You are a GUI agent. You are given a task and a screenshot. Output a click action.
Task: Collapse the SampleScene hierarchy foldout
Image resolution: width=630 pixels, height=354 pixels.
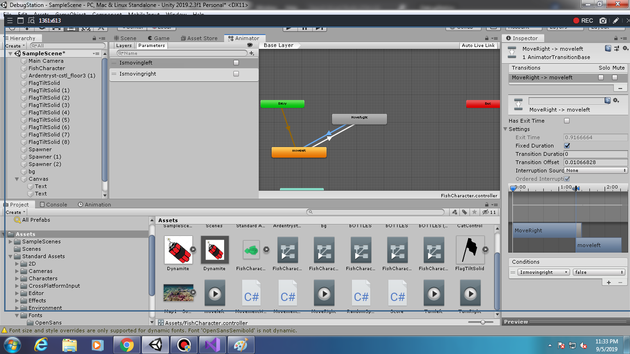click(x=11, y=53)
